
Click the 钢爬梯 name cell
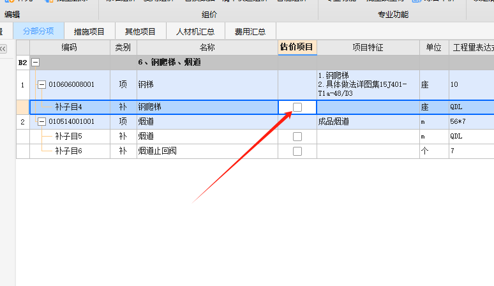[207, 107]
